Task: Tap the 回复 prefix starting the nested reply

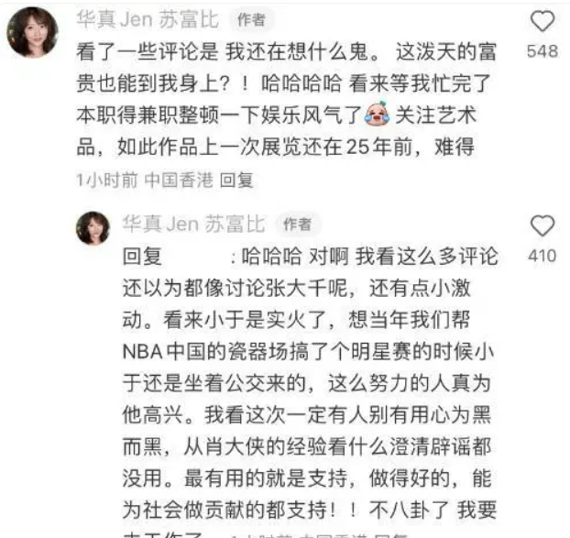Action: click(x=142, y=257)
